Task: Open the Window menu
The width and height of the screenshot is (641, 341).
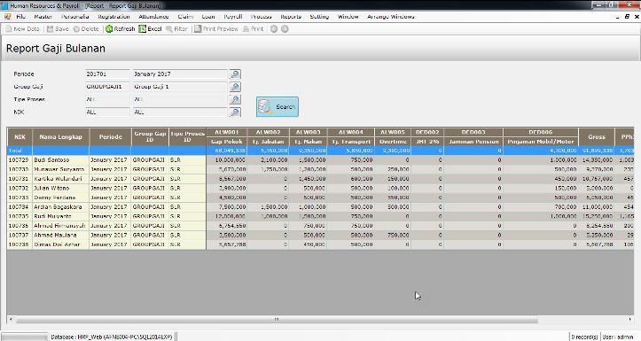Action: [348, 17]
